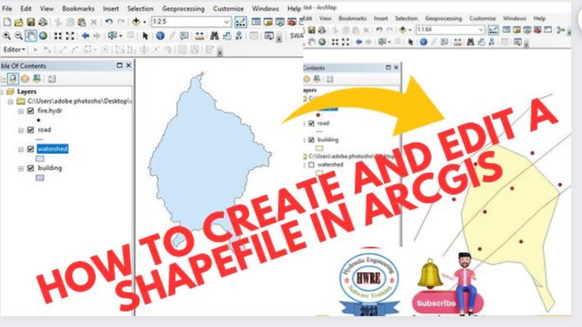
Task: Click Undo arrow in left ArcMap toolbar
Action: (109, 22)
